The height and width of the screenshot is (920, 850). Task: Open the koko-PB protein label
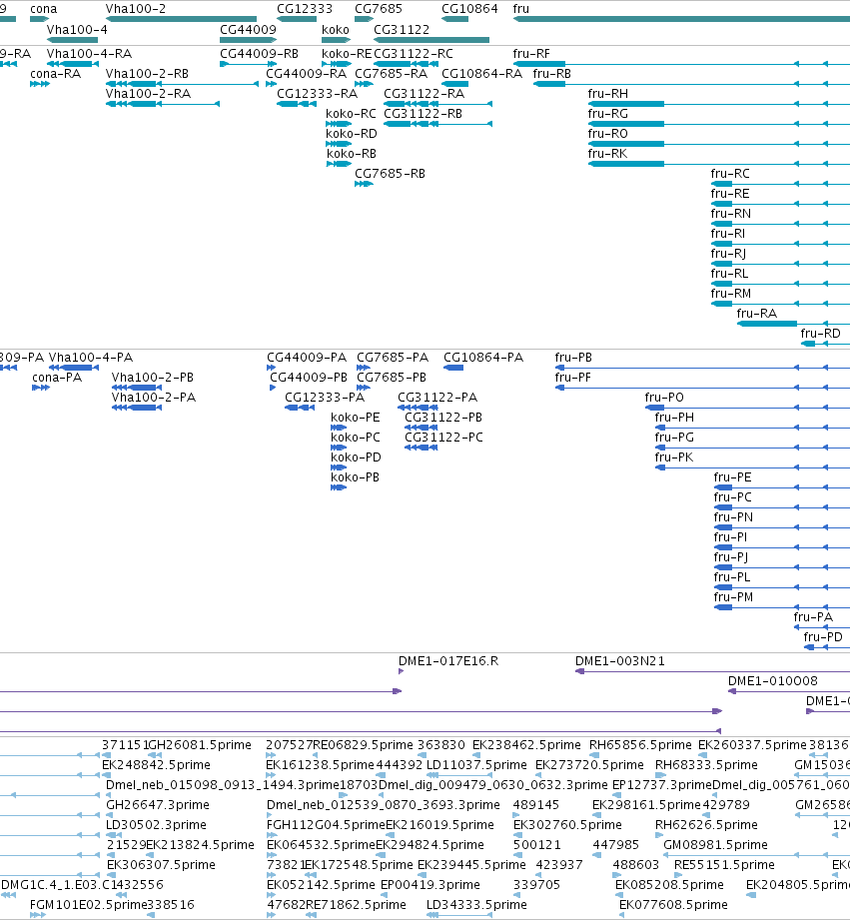pos(355,476)
